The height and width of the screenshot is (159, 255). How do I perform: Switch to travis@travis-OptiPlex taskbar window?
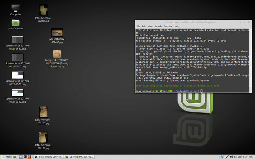click(x=49, y=157)
